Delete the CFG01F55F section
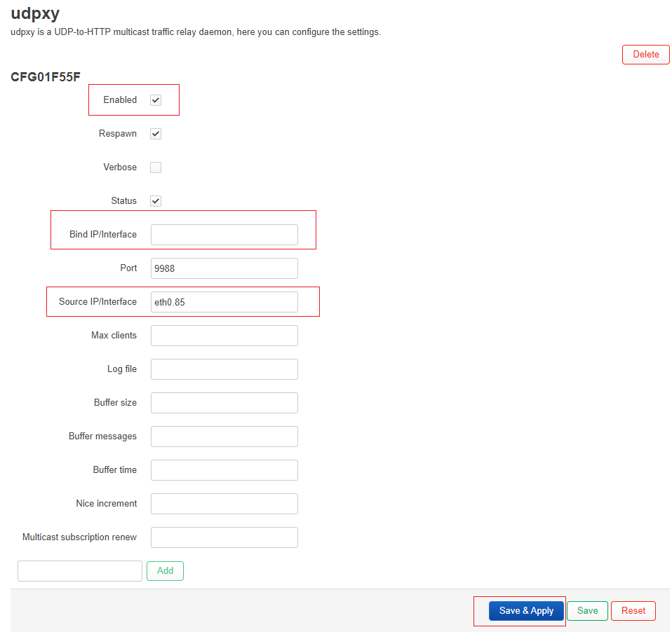 [645, 55]
